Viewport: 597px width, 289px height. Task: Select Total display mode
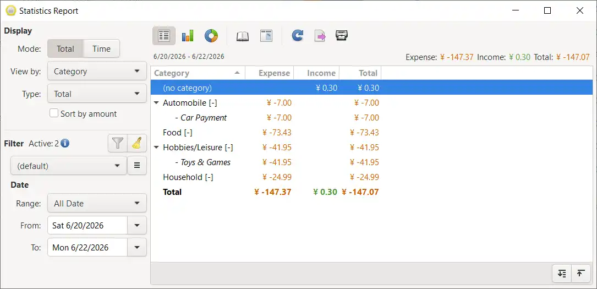(x=65, y=49)
